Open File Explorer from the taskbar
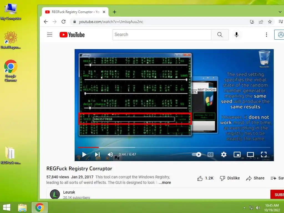The width and height of the screenshot is (284, 213). pos(22,207)
